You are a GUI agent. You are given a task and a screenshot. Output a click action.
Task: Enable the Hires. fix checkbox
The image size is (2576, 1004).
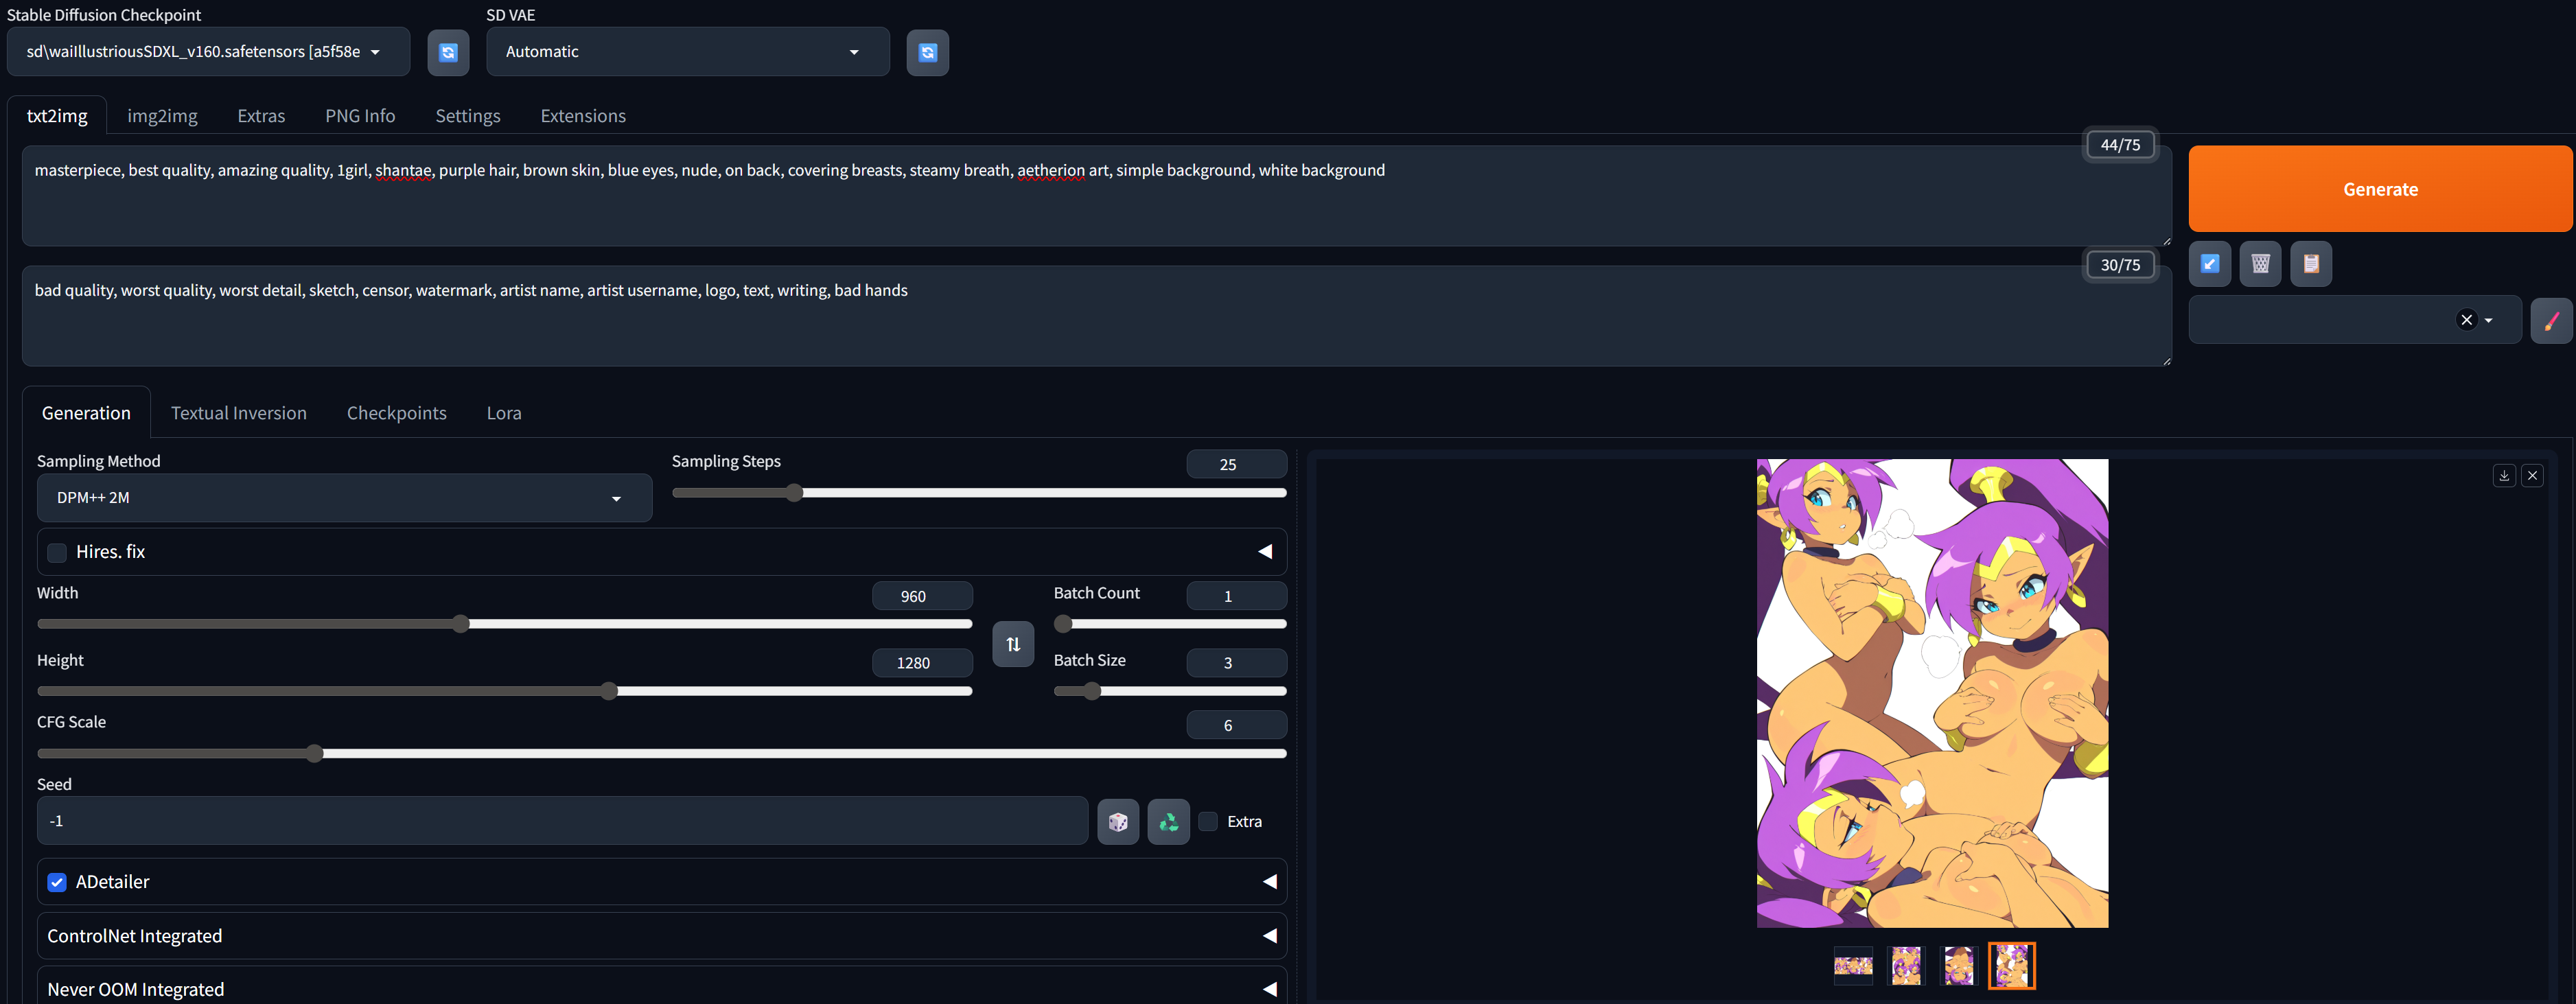(57, 553)
